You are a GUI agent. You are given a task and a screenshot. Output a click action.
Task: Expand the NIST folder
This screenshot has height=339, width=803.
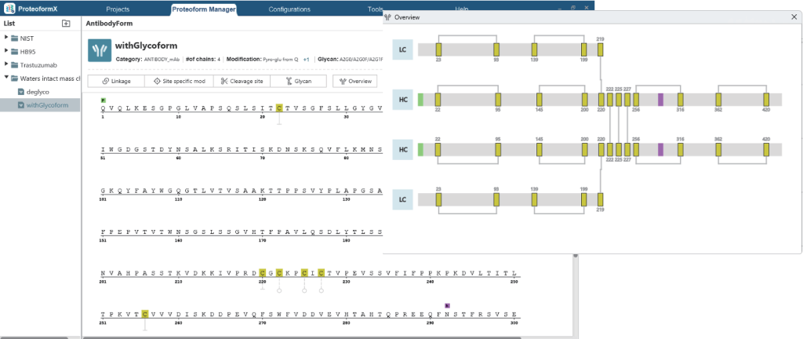coord(6,38)
